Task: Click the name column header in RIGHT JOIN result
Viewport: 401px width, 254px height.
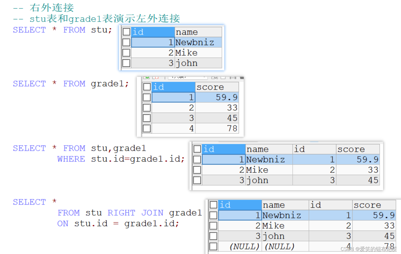Action: (x=285, y=205)
